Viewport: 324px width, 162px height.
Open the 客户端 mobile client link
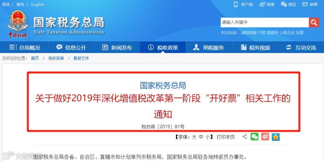pyautogui.click(x=243, y=4)
